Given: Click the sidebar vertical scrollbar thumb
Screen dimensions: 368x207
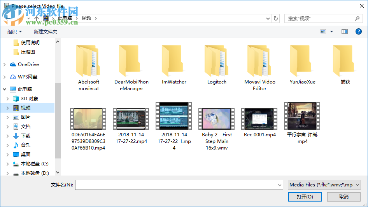Looking at the screenshot, I should 58,121.
